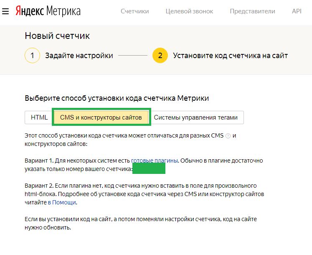Click the Новый счетчик heading
312x255 pixels.
(57, 36)
